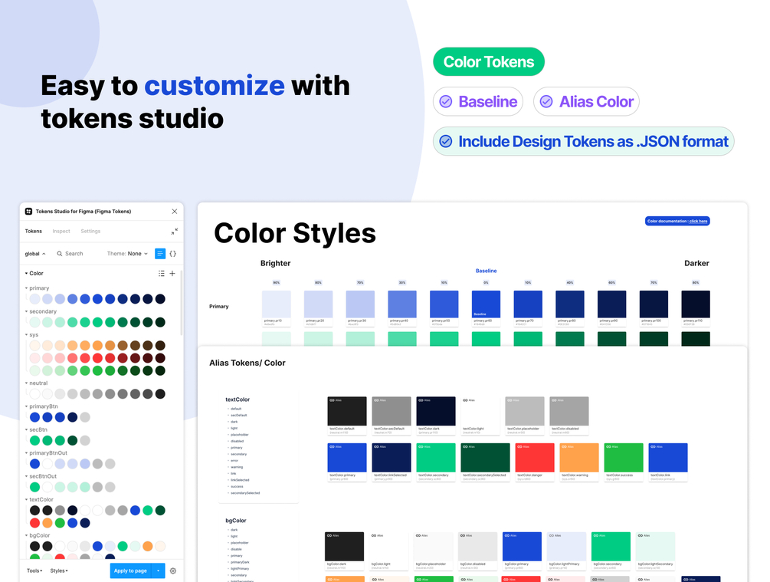The width and height of the screenshot is (770, 582).
Task: Click the Tokens Studio plugin logo icon
Action: point(28,212)
